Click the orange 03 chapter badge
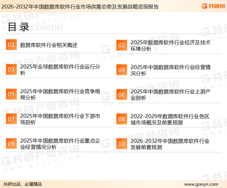The height and width of the screenshot is (188, 227). point(11,70)
